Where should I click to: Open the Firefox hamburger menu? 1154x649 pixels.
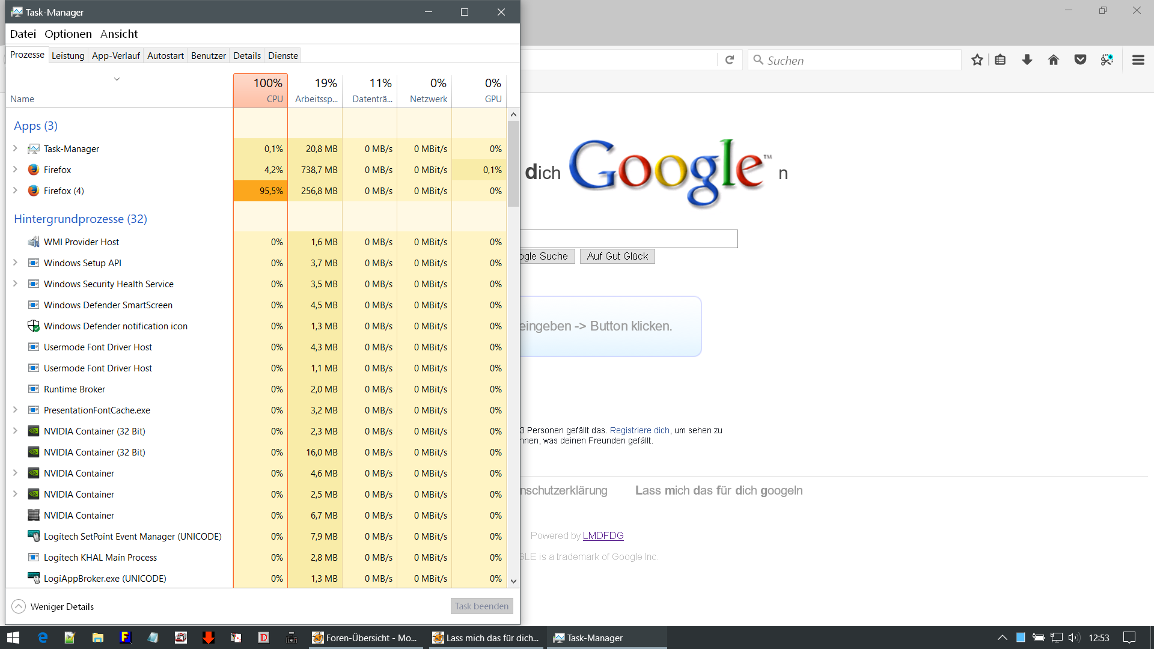click(1138, 60)
